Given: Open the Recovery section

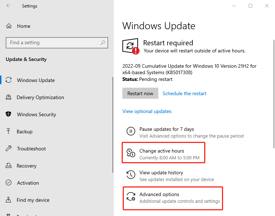Looking at the screenshot, I should 26,166.
